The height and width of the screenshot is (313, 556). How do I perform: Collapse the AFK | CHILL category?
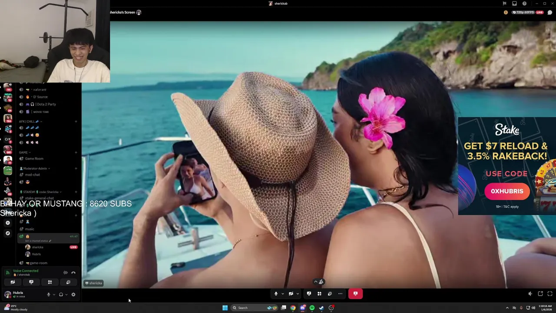click(30, 121)
